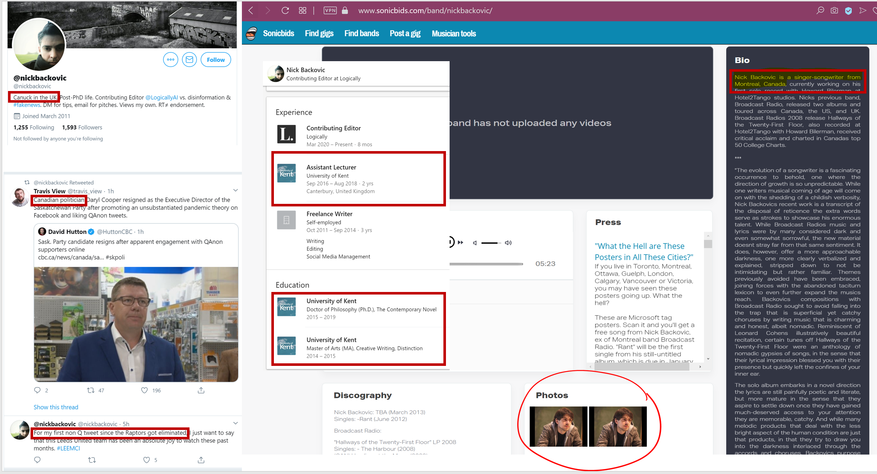Open the first photo in Photos
This screenshot has height=474, width=877.
pyautogui.click(x=558, y=426)
